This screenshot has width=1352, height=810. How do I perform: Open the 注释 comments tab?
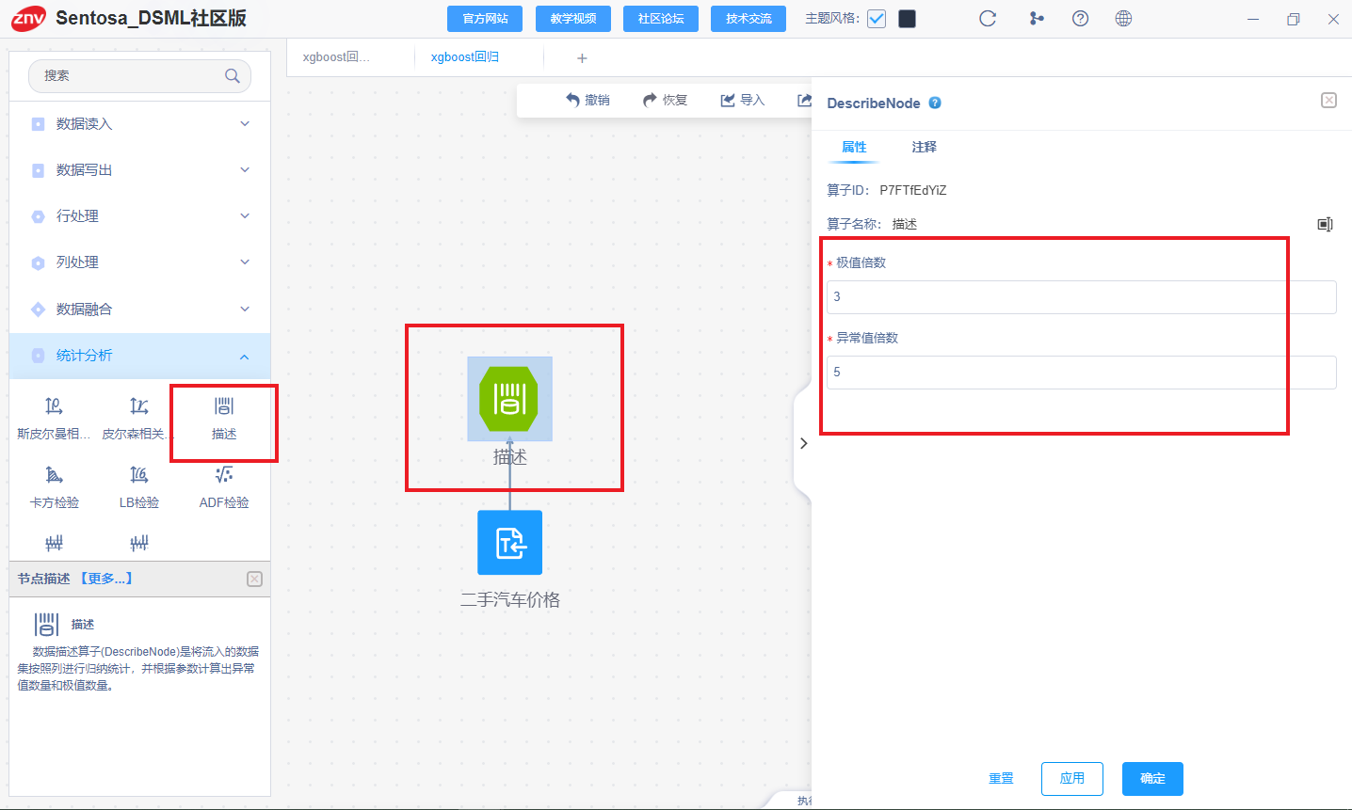point(925,147)
